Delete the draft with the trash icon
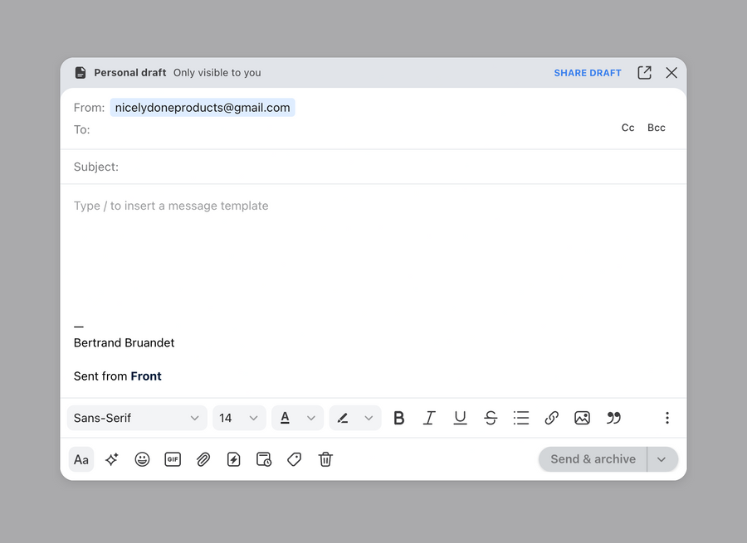Image resolution: width=747 pixels, height=543 pixels. [x=325, y=459]
